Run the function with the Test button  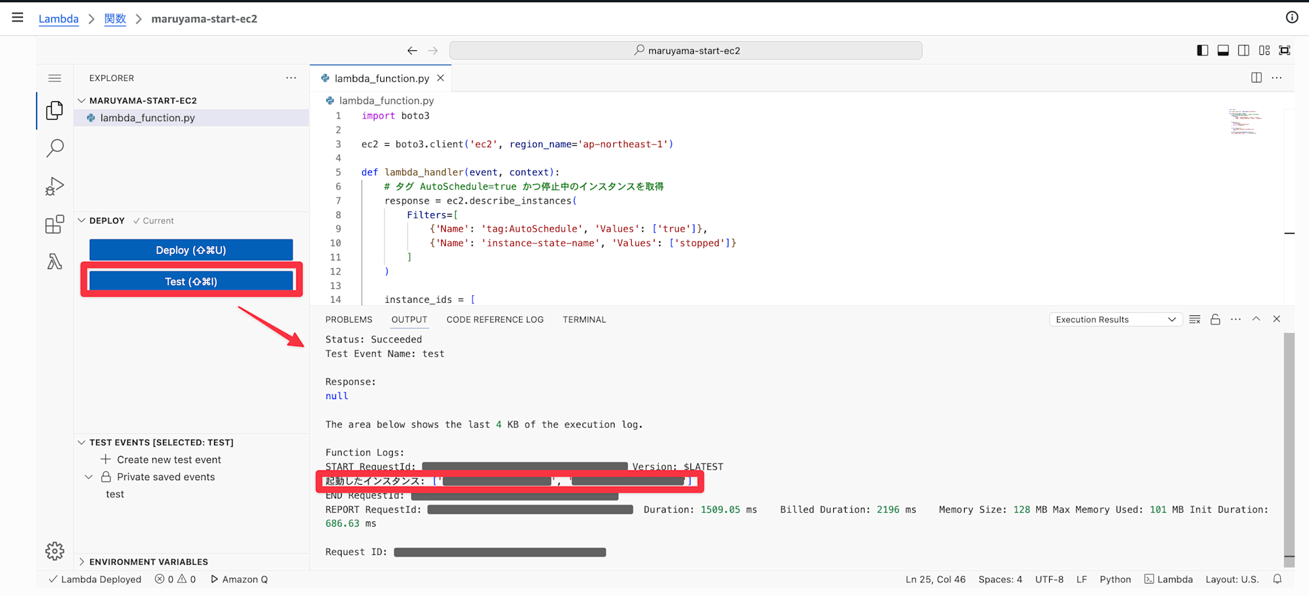[x=191, y=281]
